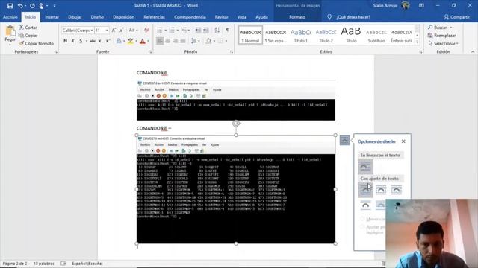Apply Sin espaciado style
This screenshot has height=268, width=478.
[276, 35]
